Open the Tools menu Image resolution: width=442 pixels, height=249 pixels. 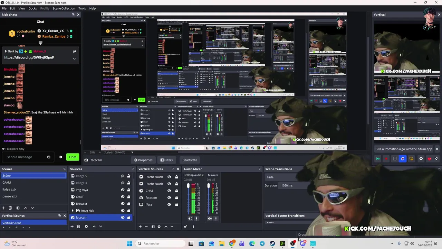pyautogui.click(x=82, y=8)
